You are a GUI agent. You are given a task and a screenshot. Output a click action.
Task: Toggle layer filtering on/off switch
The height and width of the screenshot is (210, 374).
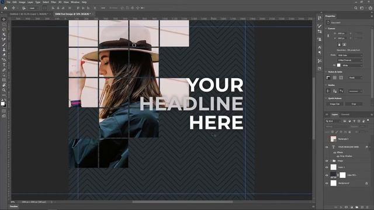click(368, 121)
